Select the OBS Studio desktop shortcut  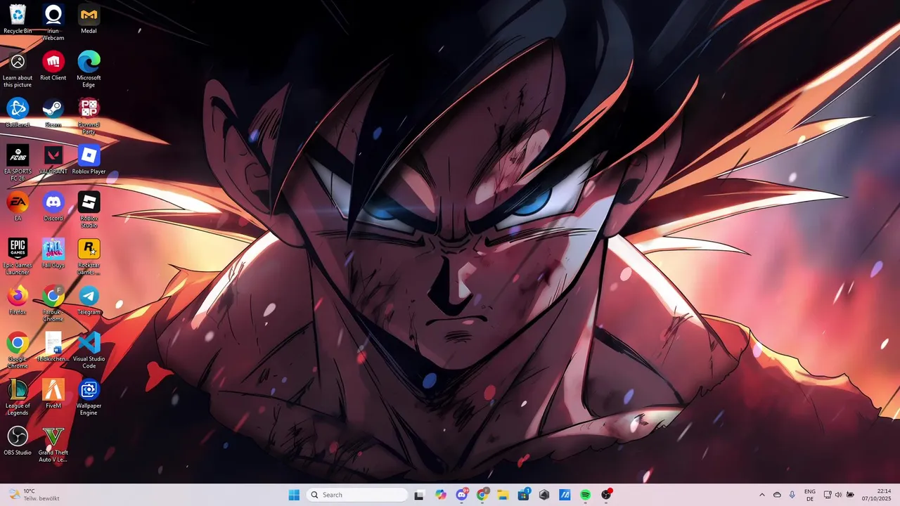[18, 441]
